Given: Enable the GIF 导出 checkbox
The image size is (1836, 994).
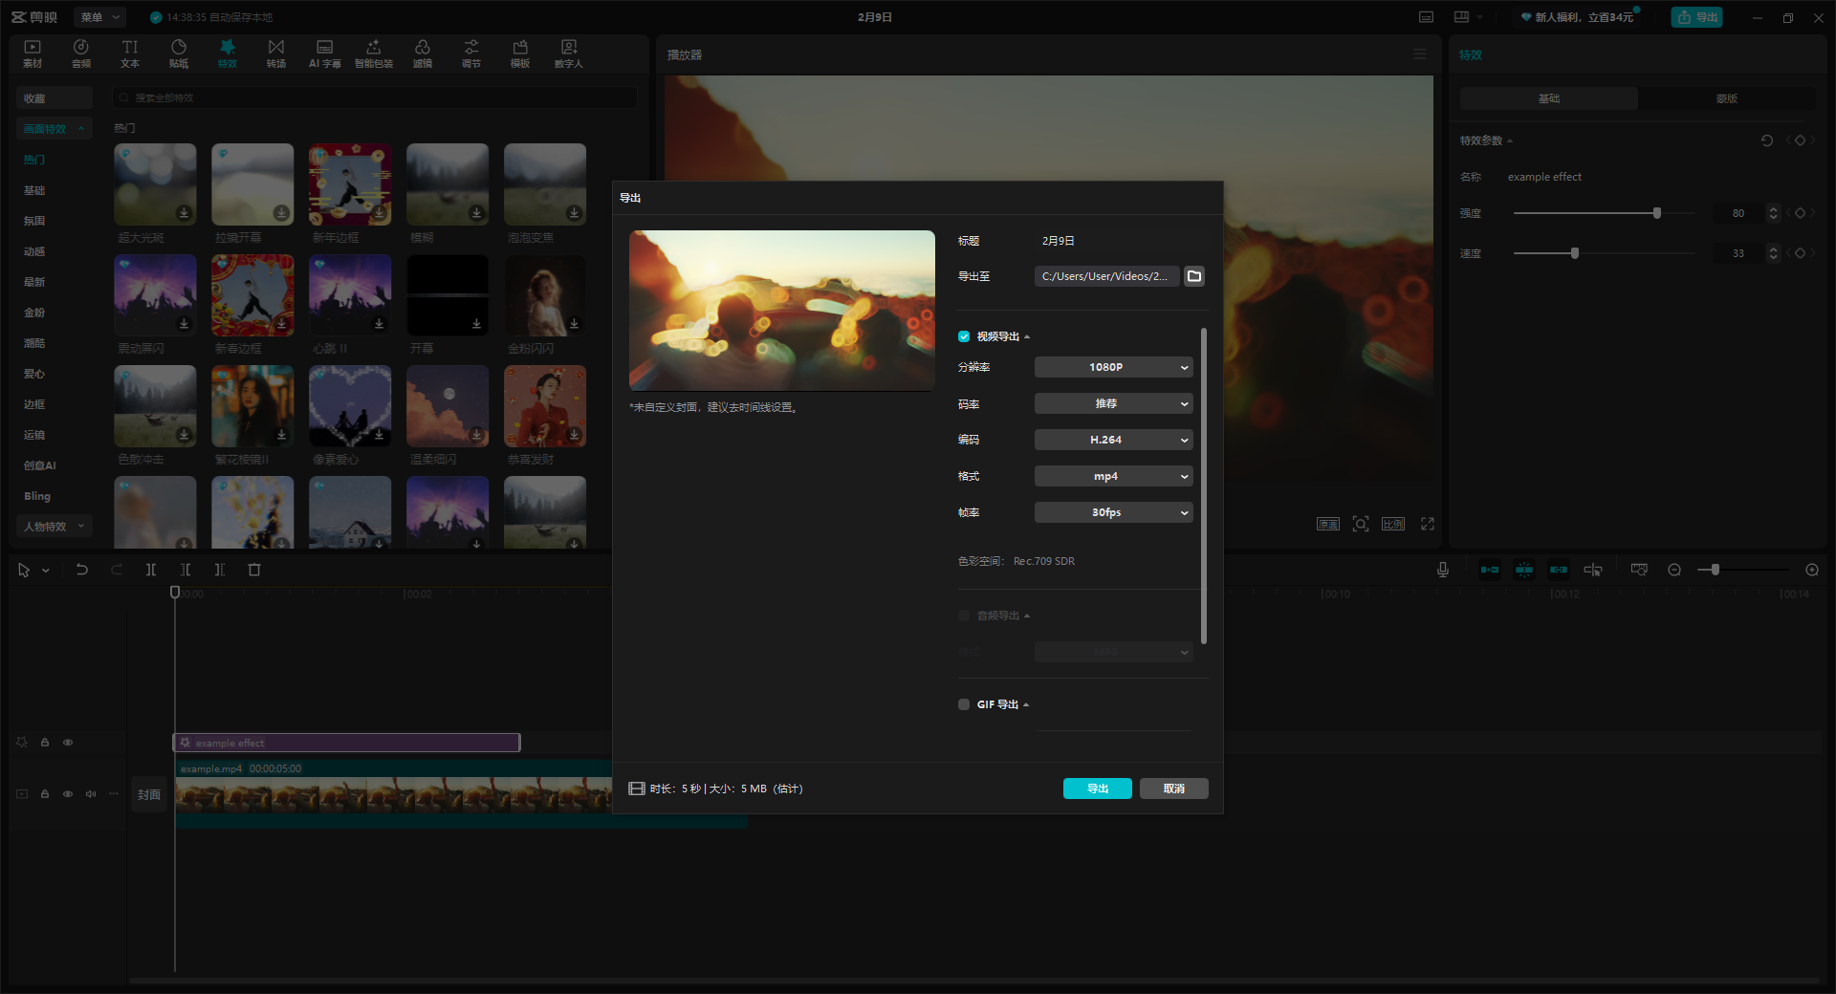Looking at the screenshot, I should (x=964, y=704).
